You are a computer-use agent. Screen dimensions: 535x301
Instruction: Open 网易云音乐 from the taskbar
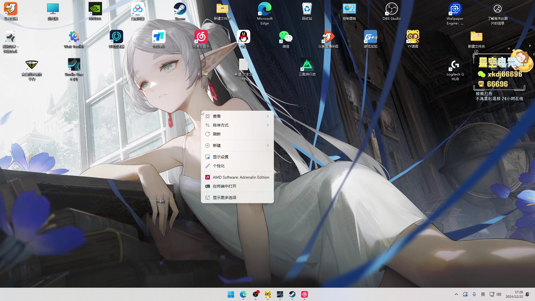tap(305, 294)
